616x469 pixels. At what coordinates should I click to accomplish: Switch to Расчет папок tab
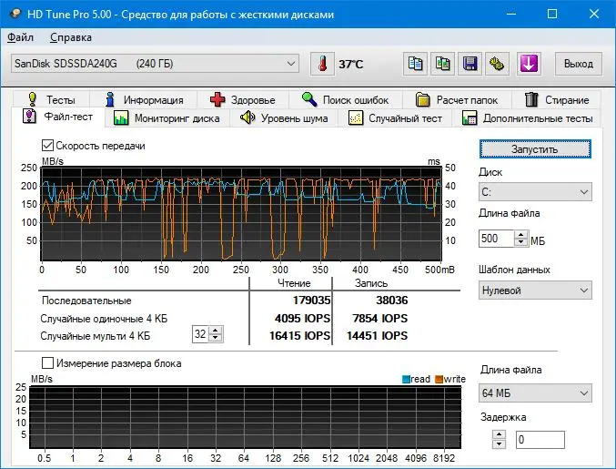click(457, 99)
